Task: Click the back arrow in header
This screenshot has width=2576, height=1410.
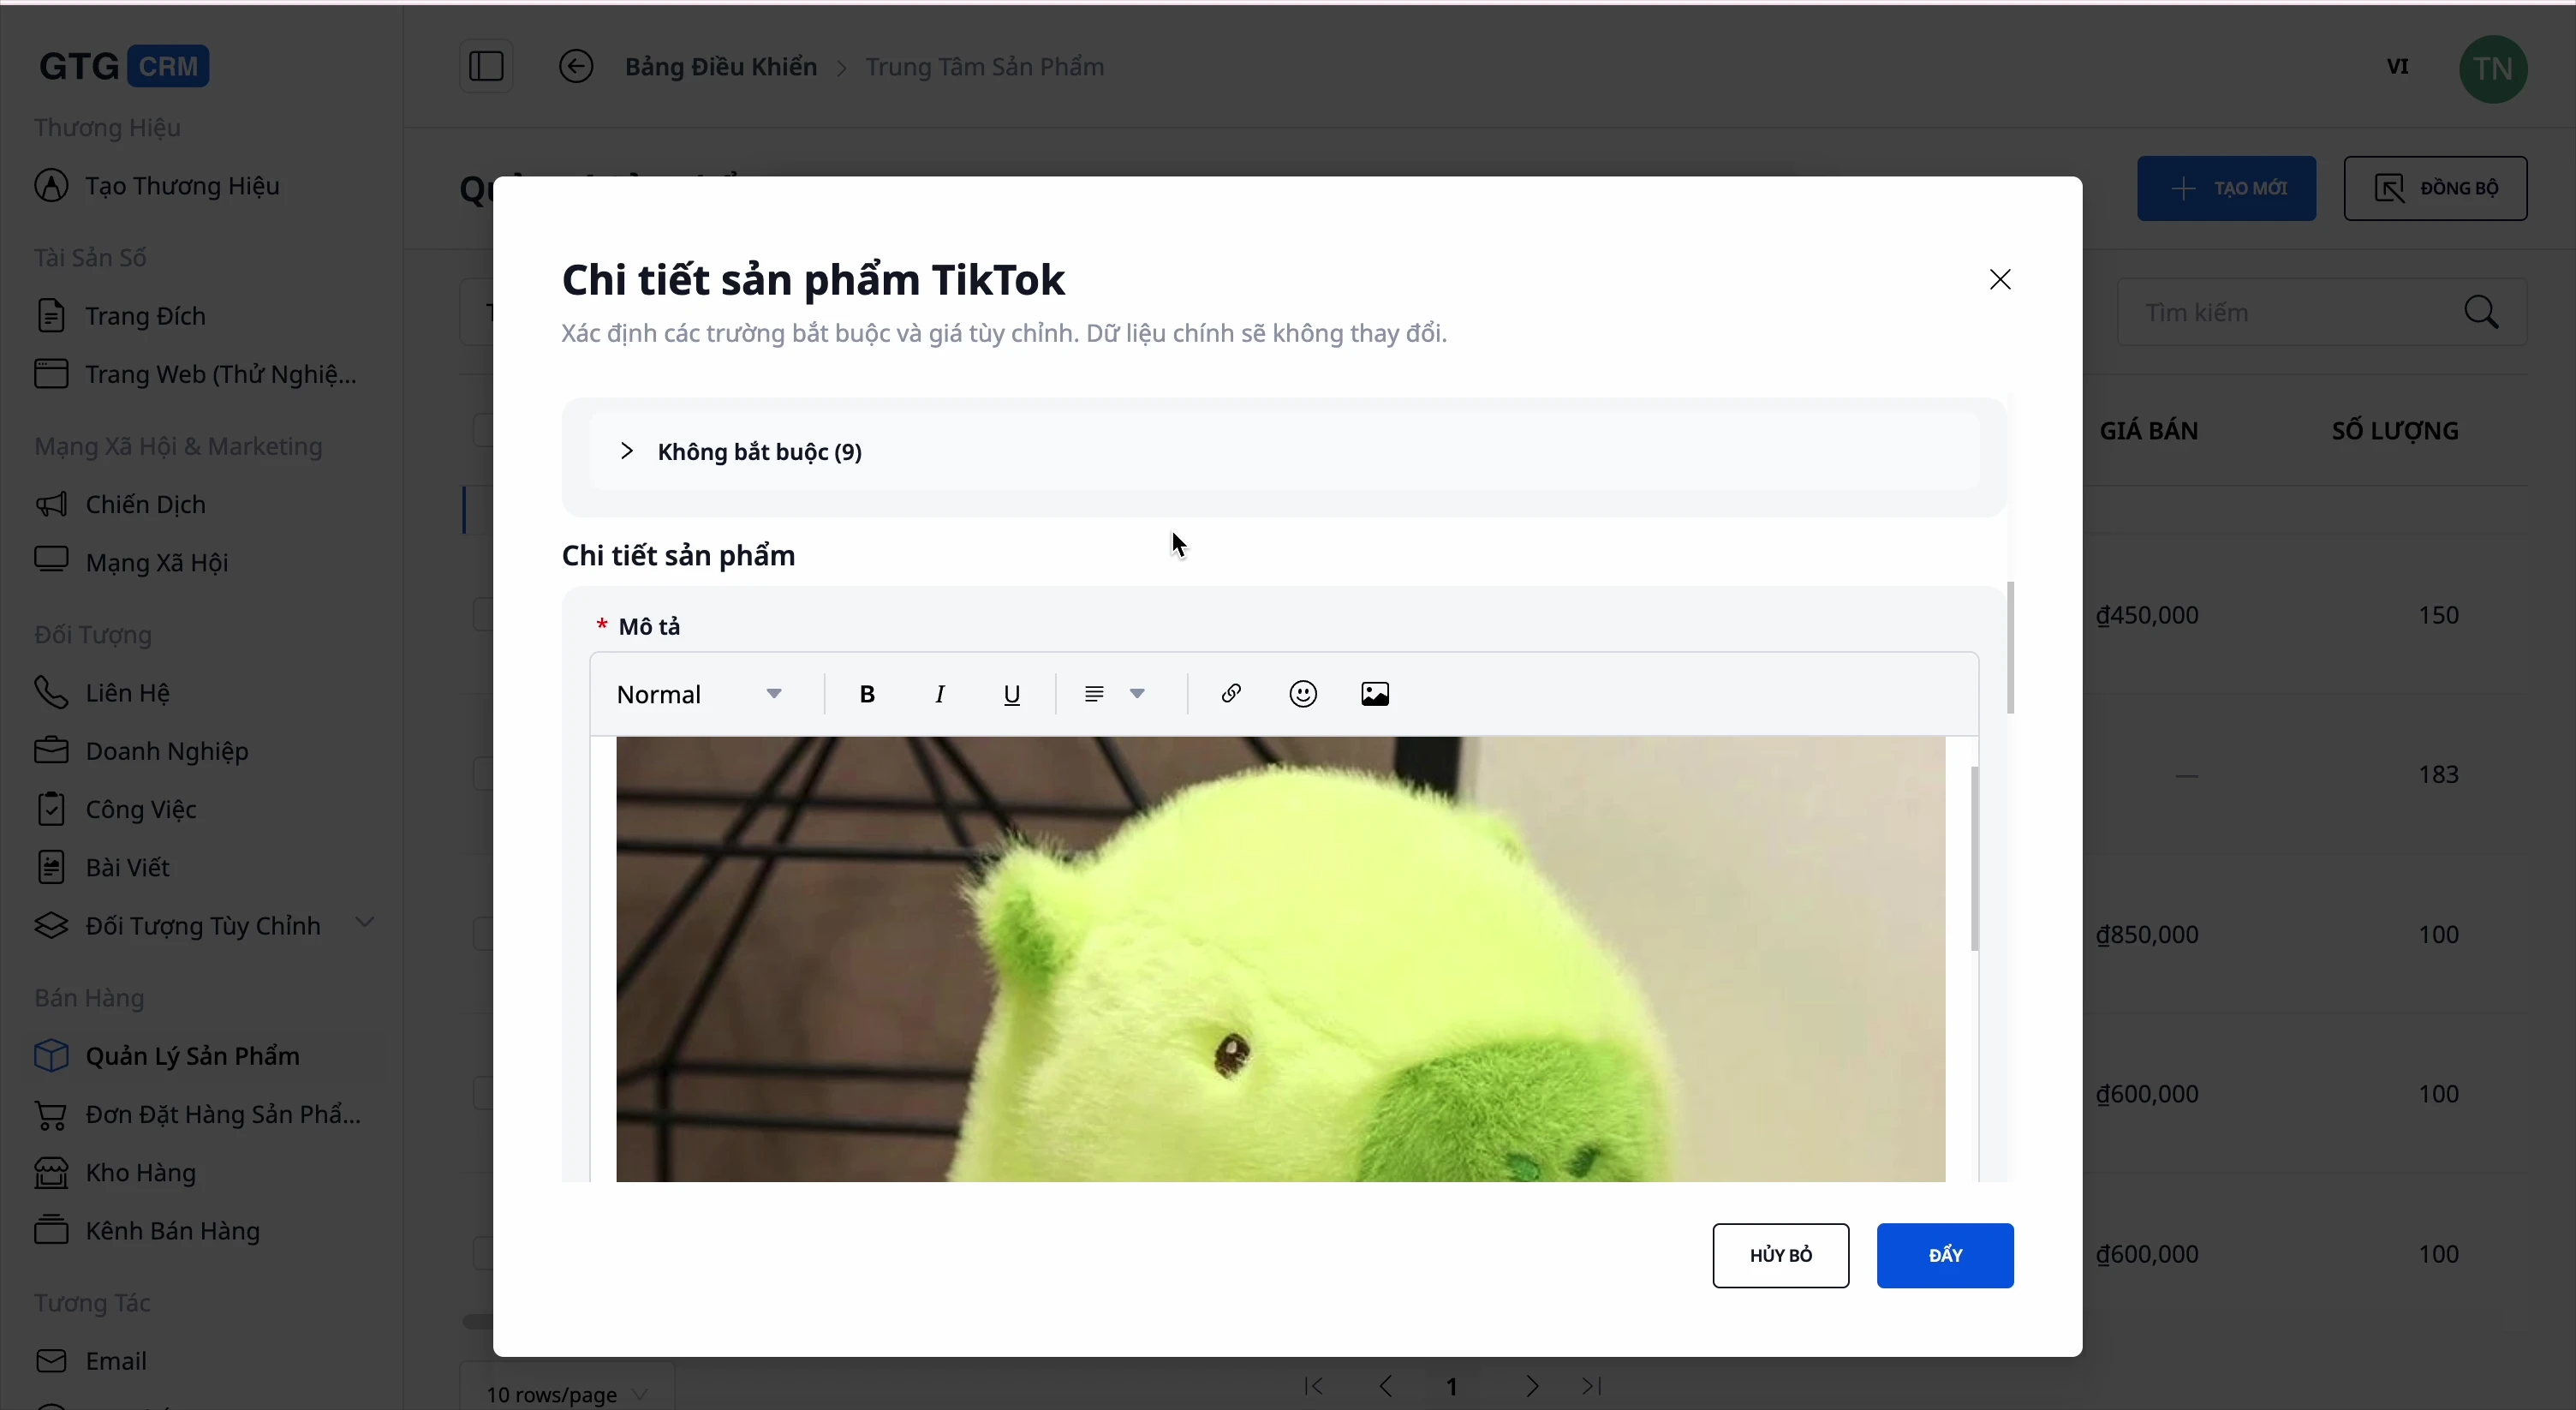Action: pos(576,67)
